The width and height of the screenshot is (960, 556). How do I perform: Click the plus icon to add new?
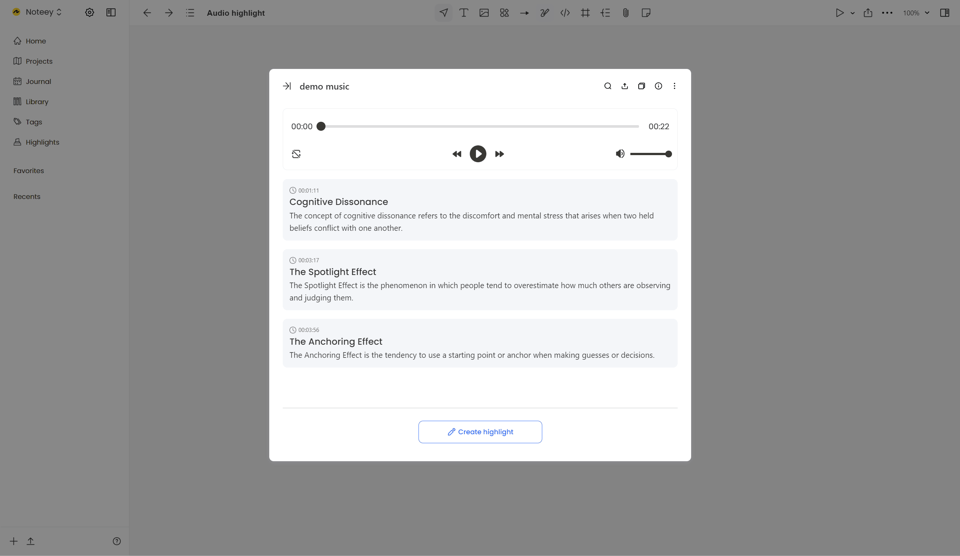point(14,541)
